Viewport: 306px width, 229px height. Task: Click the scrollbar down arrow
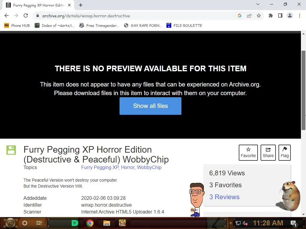pos(304,214)
